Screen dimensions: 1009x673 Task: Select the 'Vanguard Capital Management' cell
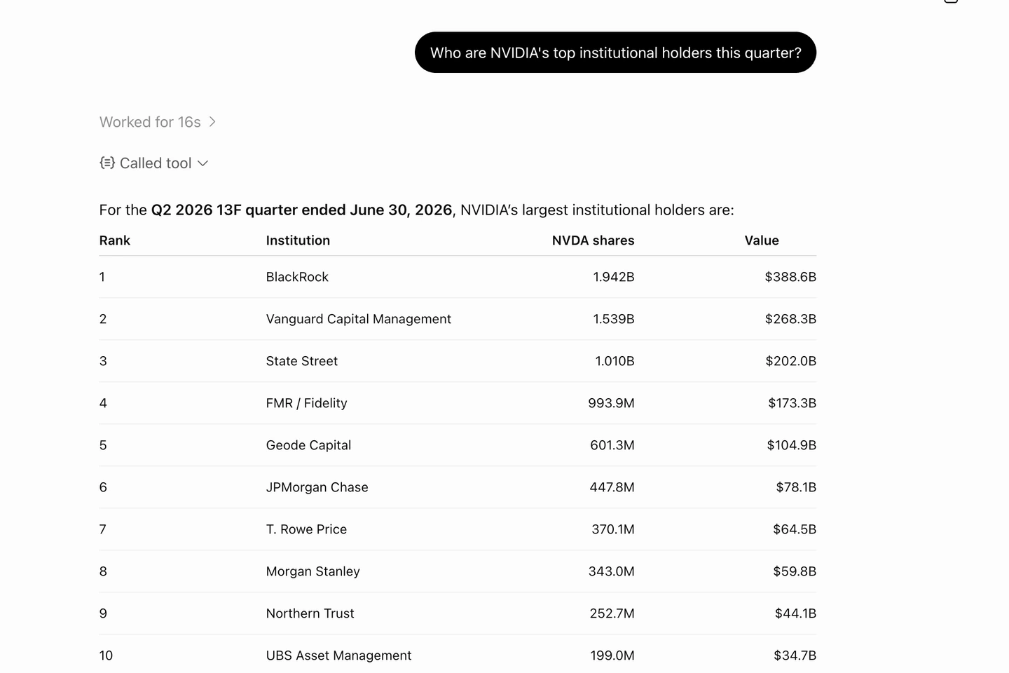tap(359, 319)
